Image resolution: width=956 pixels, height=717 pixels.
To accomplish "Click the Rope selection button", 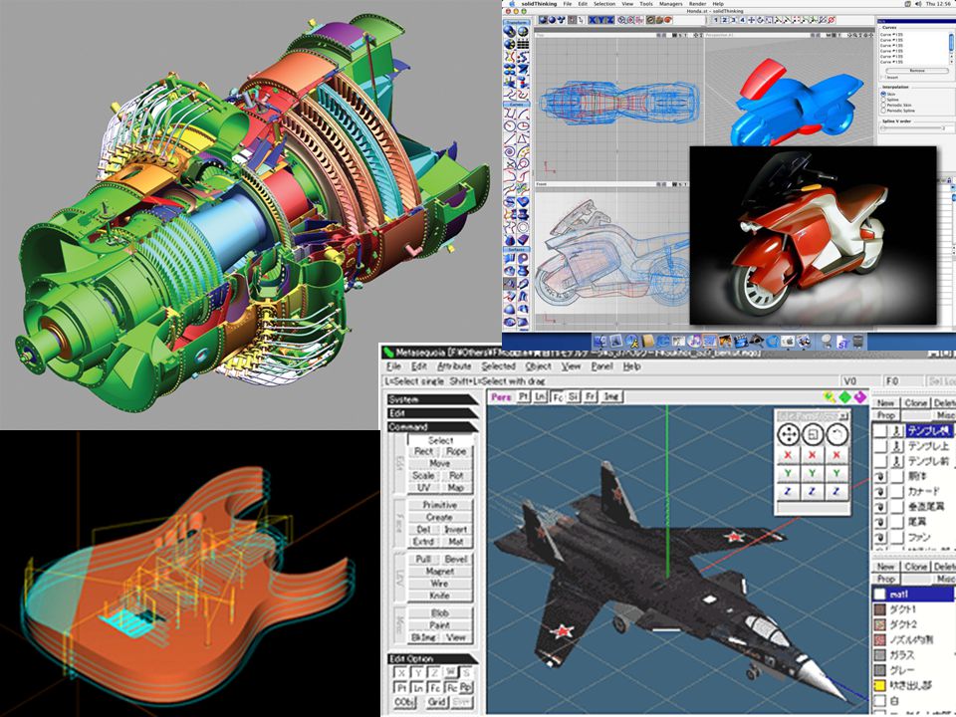I will [x=456, y=452].
